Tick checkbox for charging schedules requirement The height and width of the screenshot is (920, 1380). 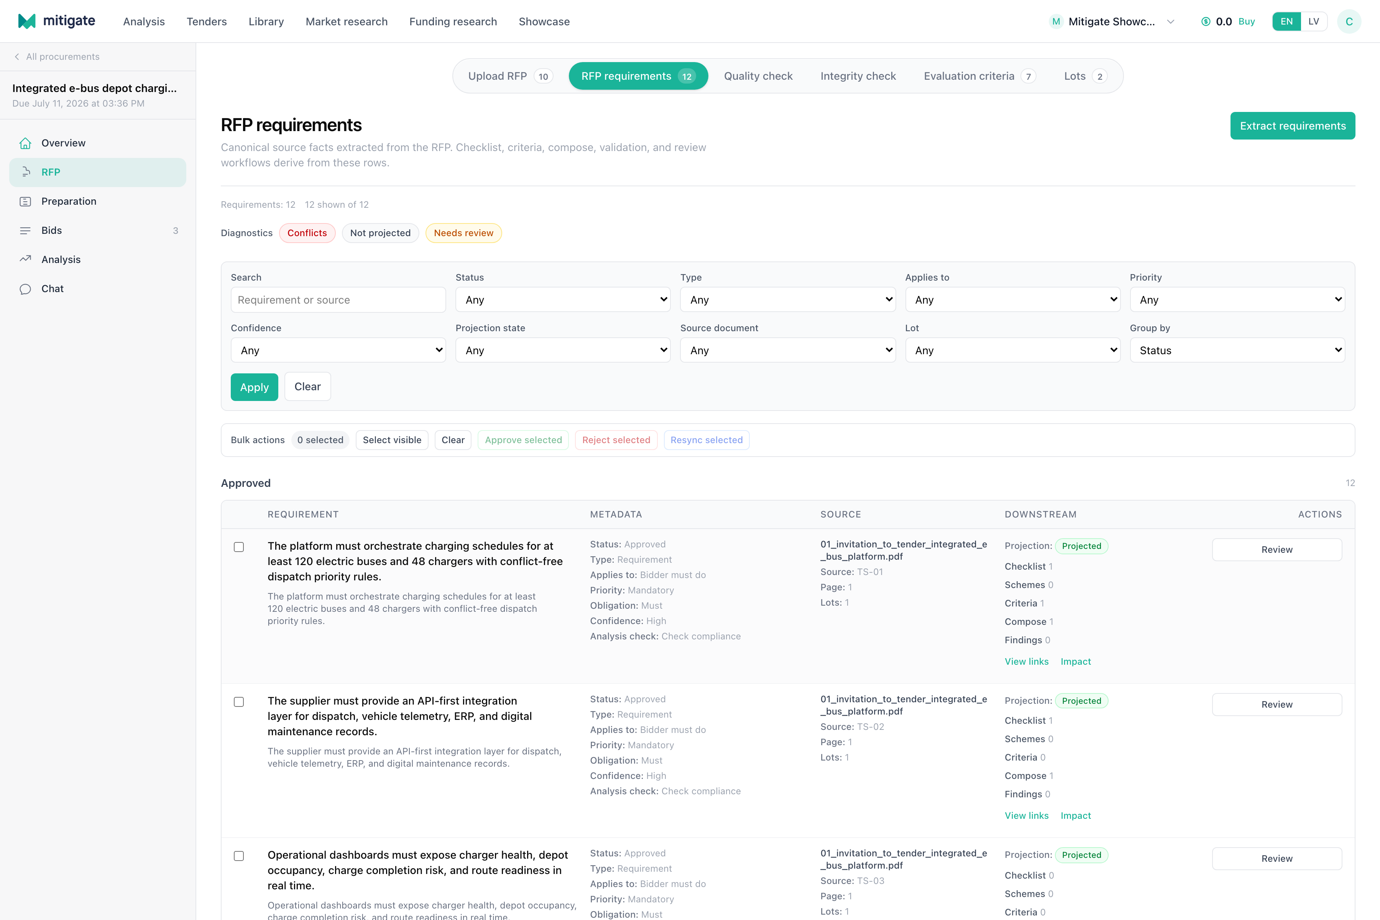[239, 547]
